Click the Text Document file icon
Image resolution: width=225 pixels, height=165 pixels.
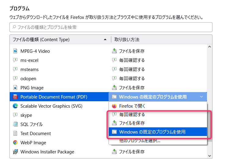click(15, 133)
